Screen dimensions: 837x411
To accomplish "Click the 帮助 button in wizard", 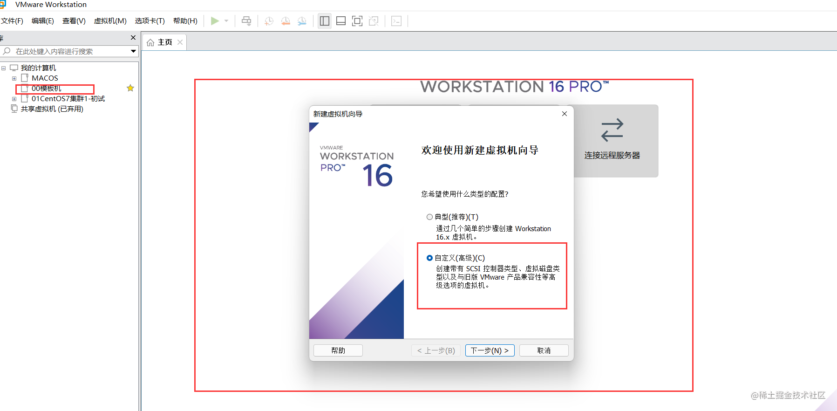I will [338, 350].
